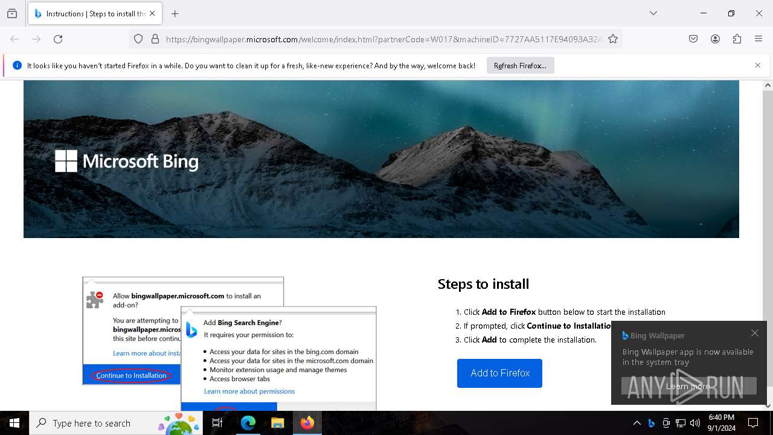This screenshot has width=773, height=435.
Task: Open Task View on taskbar
Action: (217, 423)
